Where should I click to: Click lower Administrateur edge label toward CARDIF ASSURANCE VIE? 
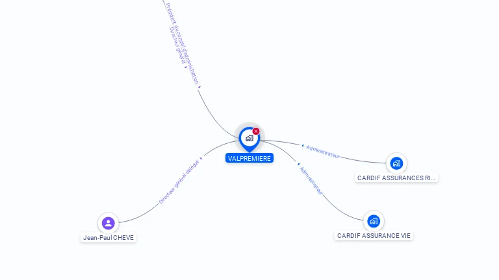[x=312, y=181]
